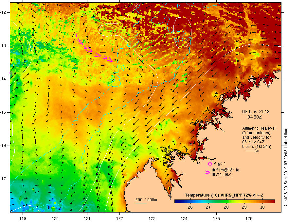Click the '06/11 06Z' legend text
Image resolution: width=288 pixels, height=222 pixels.
[221, 175]
